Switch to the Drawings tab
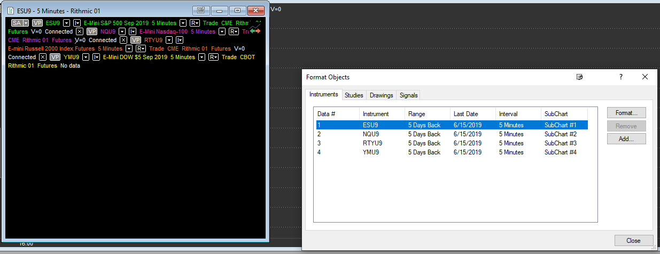660x254 pixels. [382, 95]
